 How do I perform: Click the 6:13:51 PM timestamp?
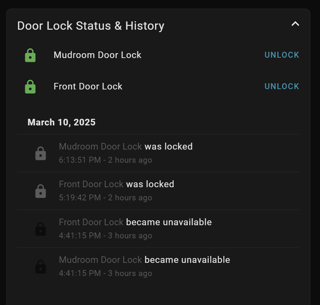(80, 160)
